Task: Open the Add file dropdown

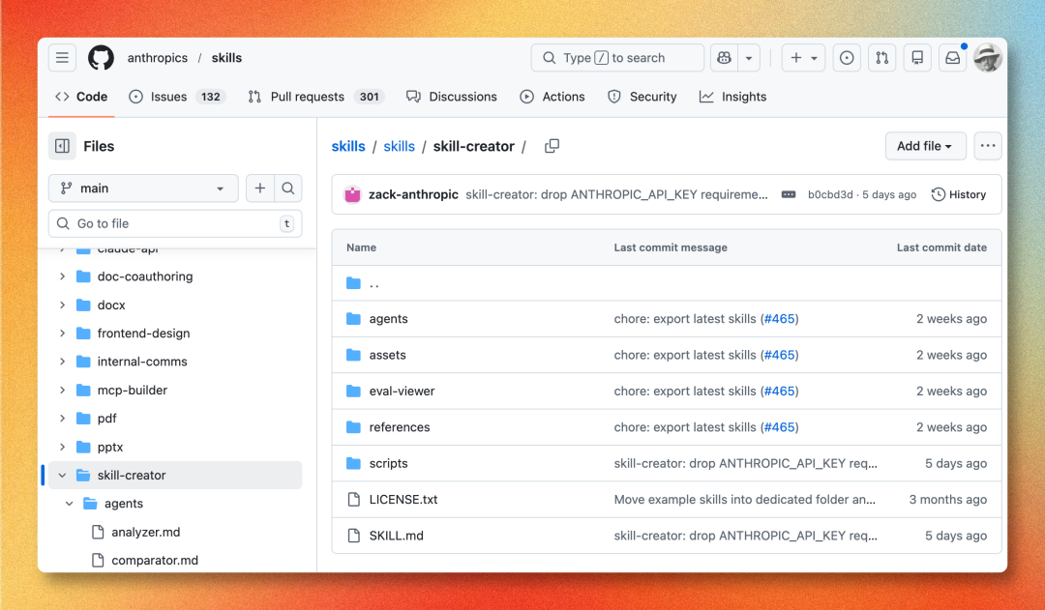Action: click(925, 146)
